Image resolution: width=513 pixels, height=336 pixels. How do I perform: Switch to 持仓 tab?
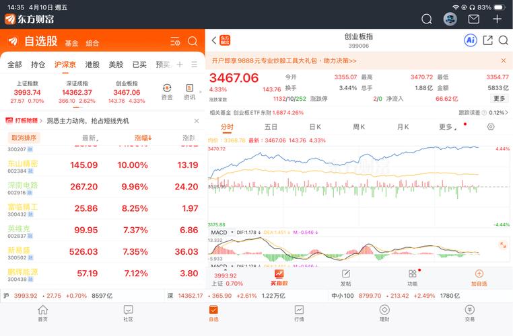(x=38, y=65)
